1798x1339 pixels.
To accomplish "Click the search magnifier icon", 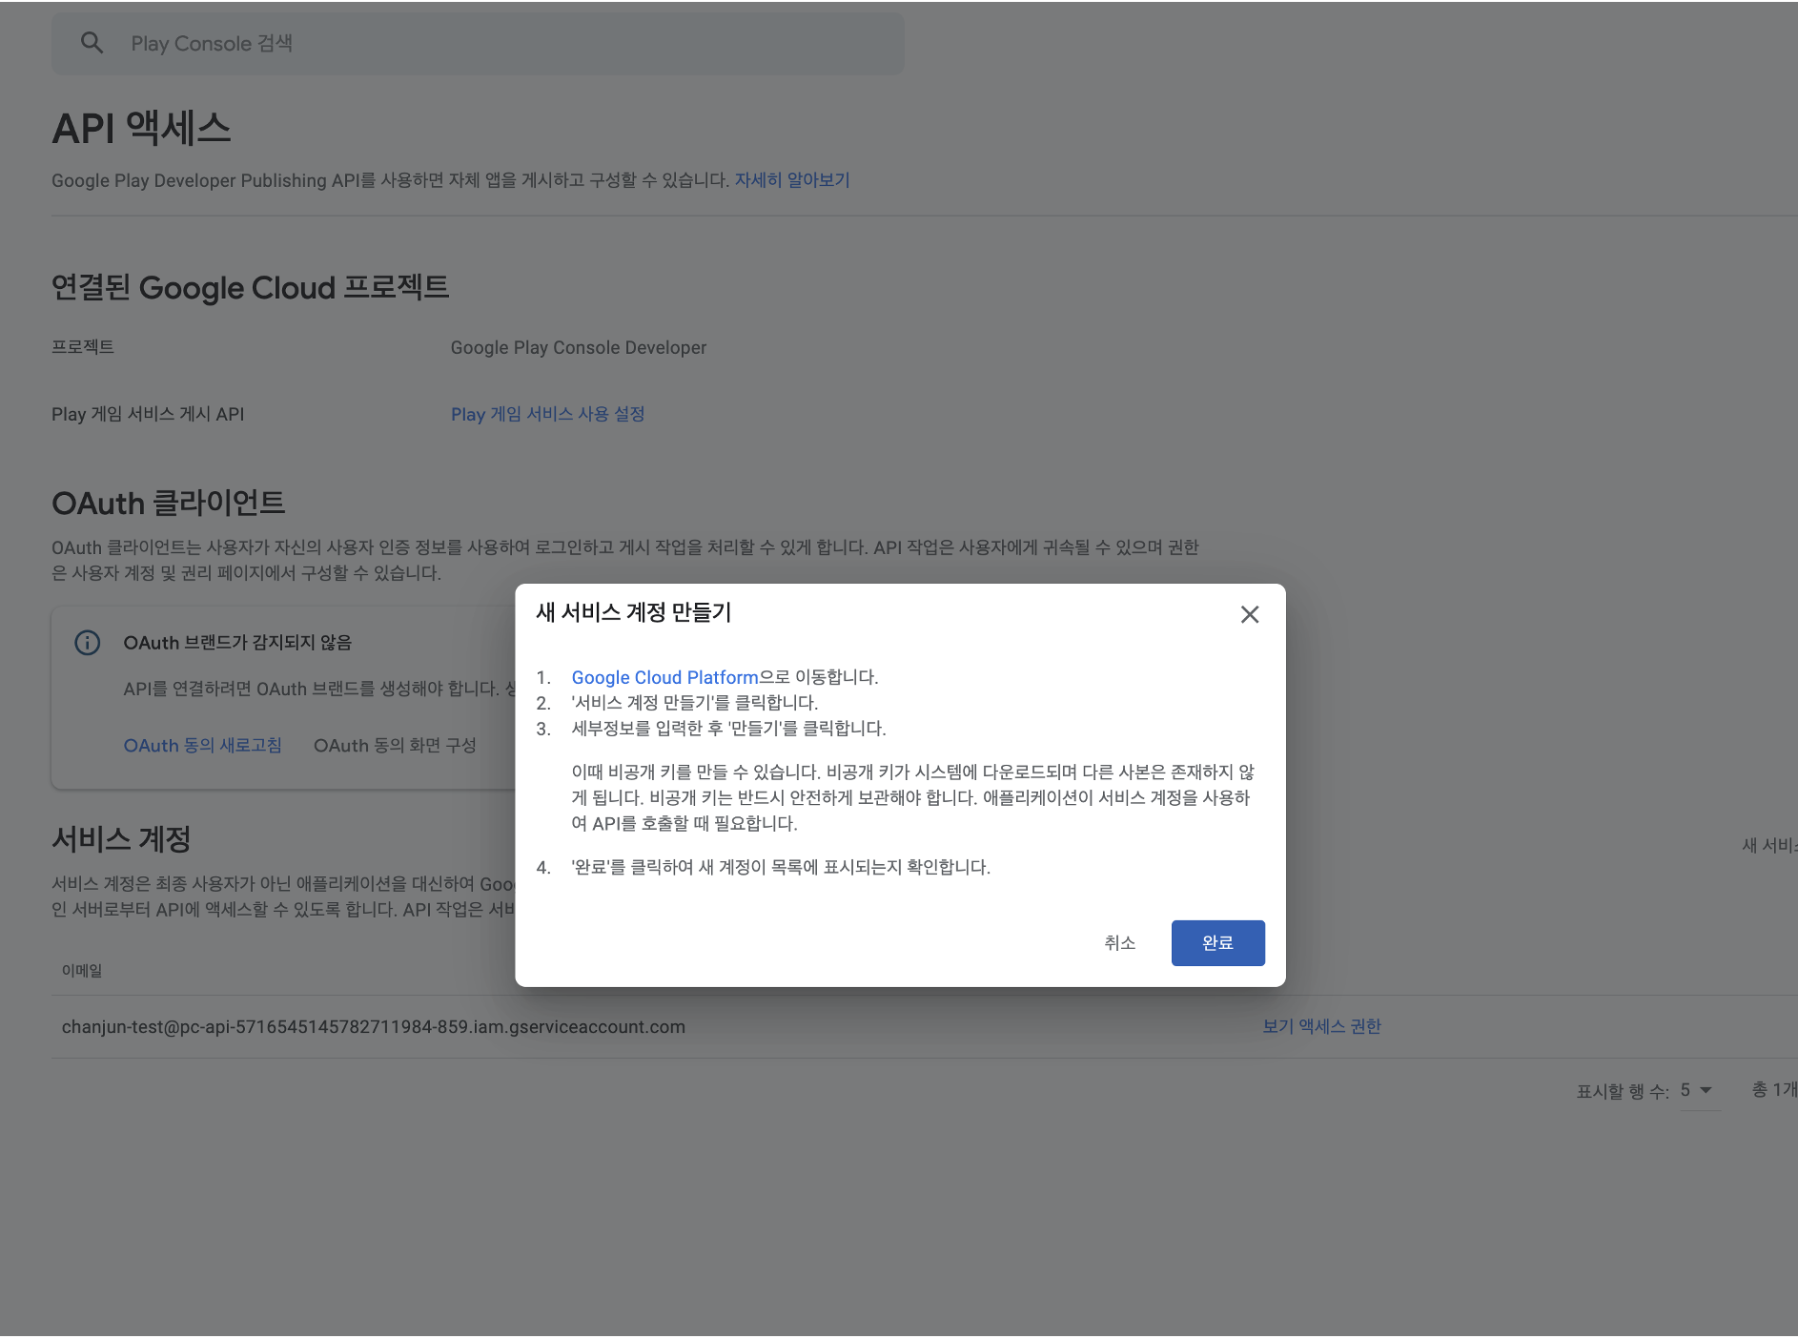I will click(x=92, y=43).
